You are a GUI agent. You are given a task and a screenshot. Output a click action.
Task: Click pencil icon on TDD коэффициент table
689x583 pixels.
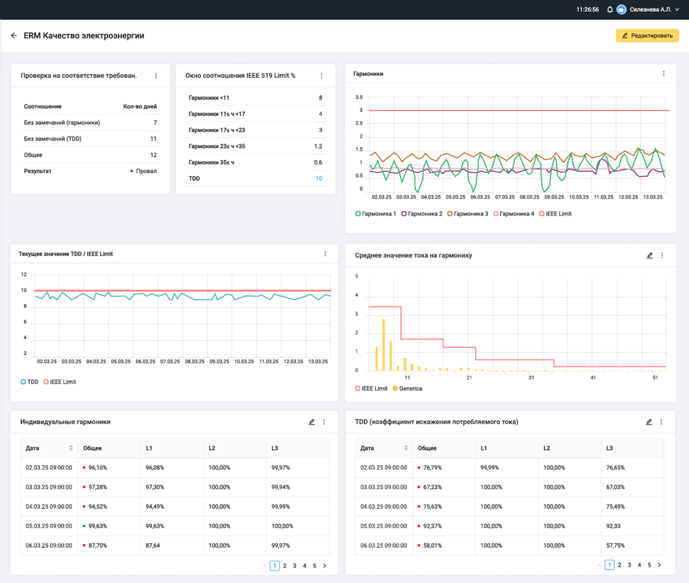tap(649, 422)
